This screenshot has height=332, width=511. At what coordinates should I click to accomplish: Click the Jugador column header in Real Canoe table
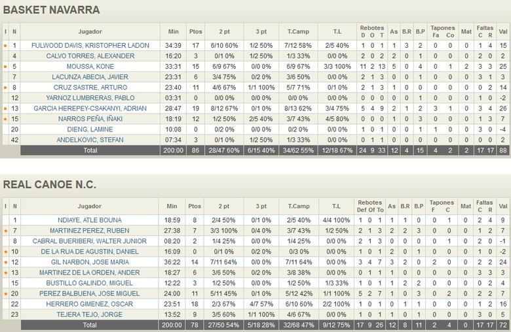coord(90,206)
